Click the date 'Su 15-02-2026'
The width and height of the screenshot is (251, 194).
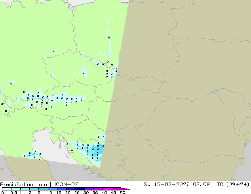pos(167,184)
